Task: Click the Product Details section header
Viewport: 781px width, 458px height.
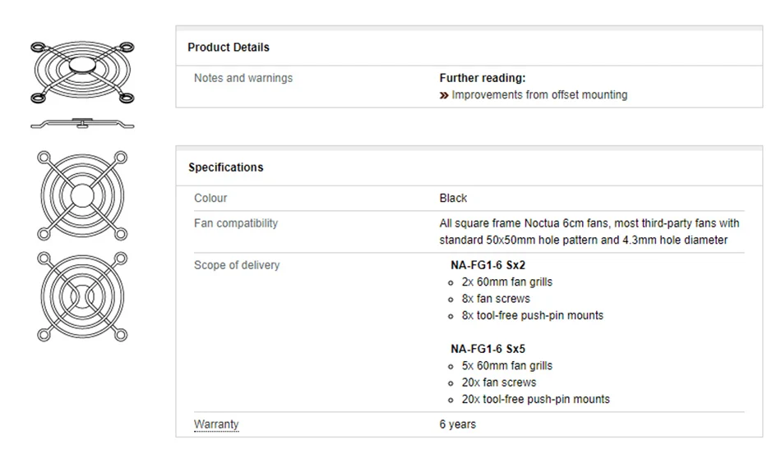Action: [x=229, y=48]
